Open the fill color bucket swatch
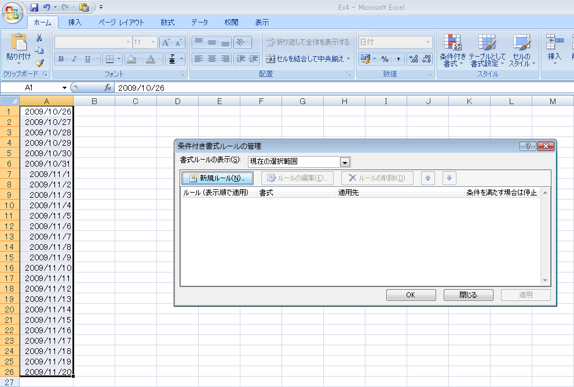Viewport: 574px width, 387px height. [131, 59]
